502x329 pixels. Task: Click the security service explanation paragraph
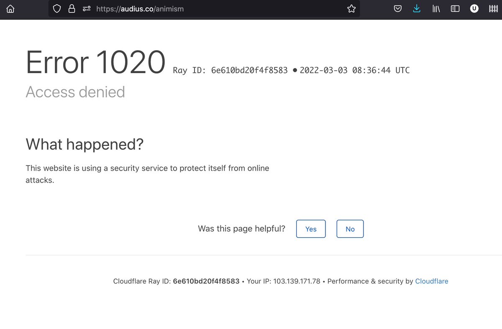pos(148,174)
